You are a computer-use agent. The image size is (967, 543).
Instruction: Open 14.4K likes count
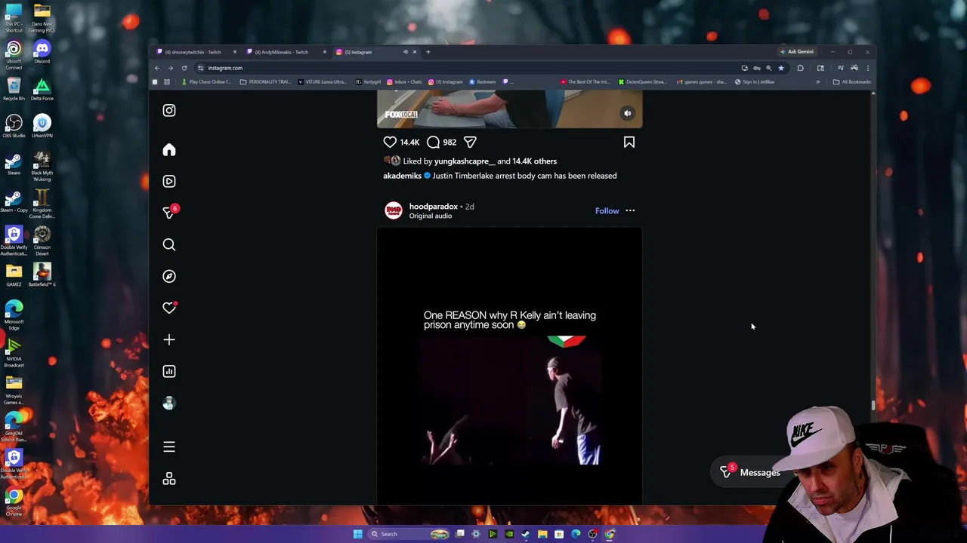click(409, 143)
